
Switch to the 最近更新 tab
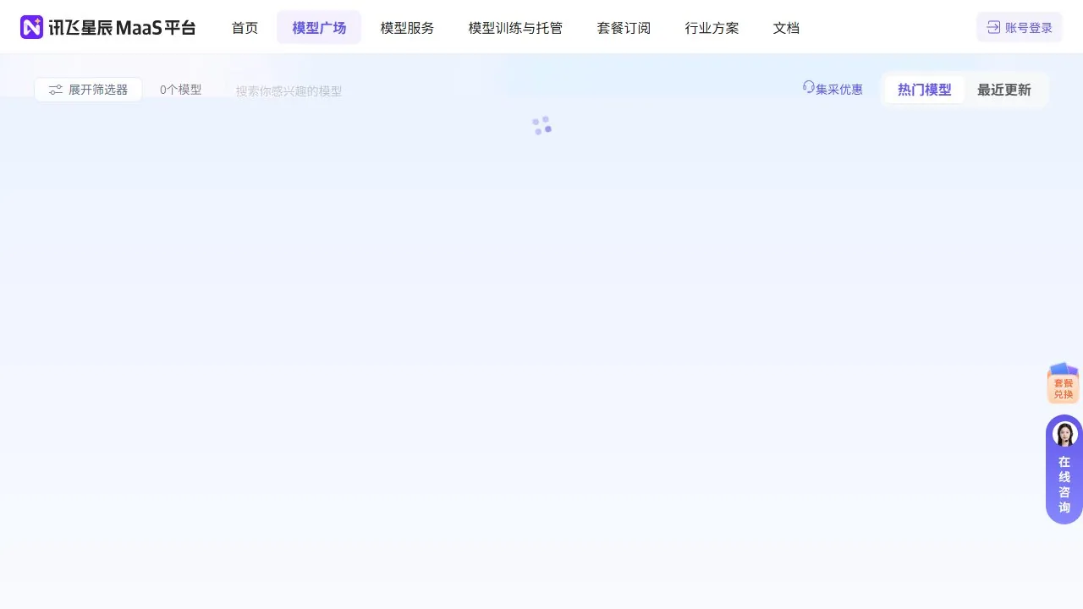[1004, 90]
